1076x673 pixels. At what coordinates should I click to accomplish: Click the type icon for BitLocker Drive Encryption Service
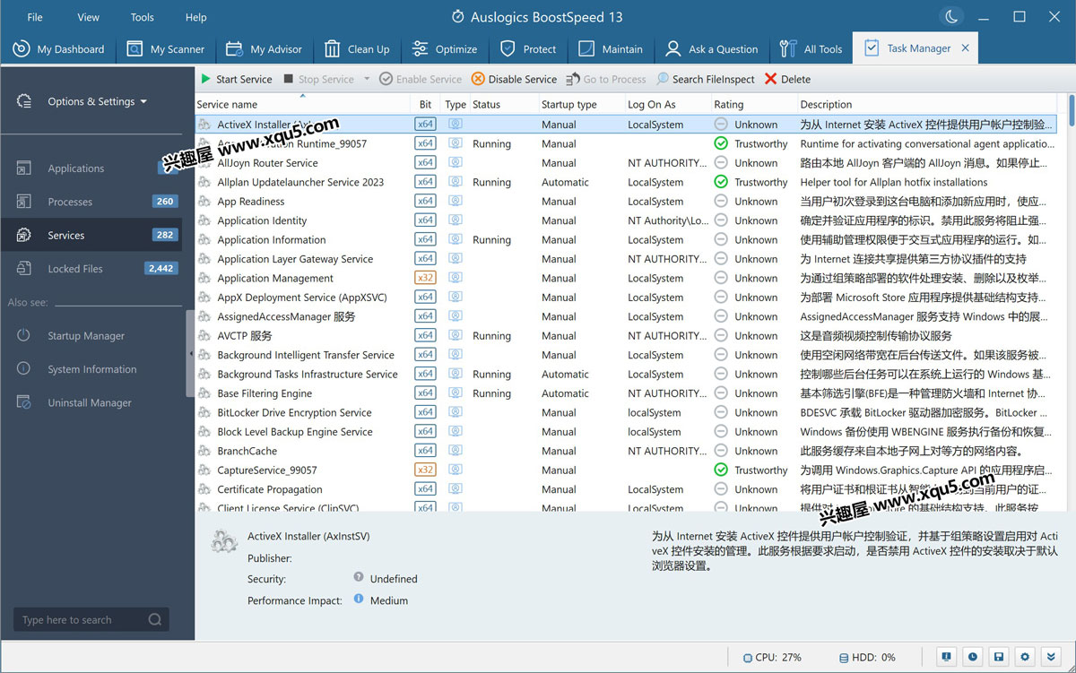click(x=456, y=412)
